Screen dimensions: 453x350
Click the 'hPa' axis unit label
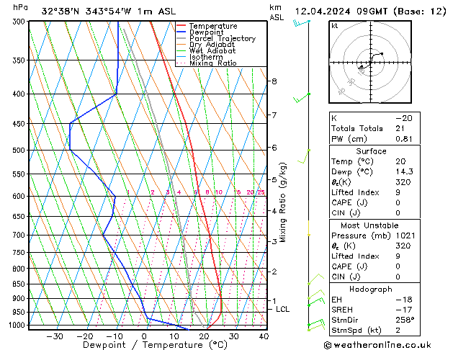pyautogui.click(x=20, y=7)
